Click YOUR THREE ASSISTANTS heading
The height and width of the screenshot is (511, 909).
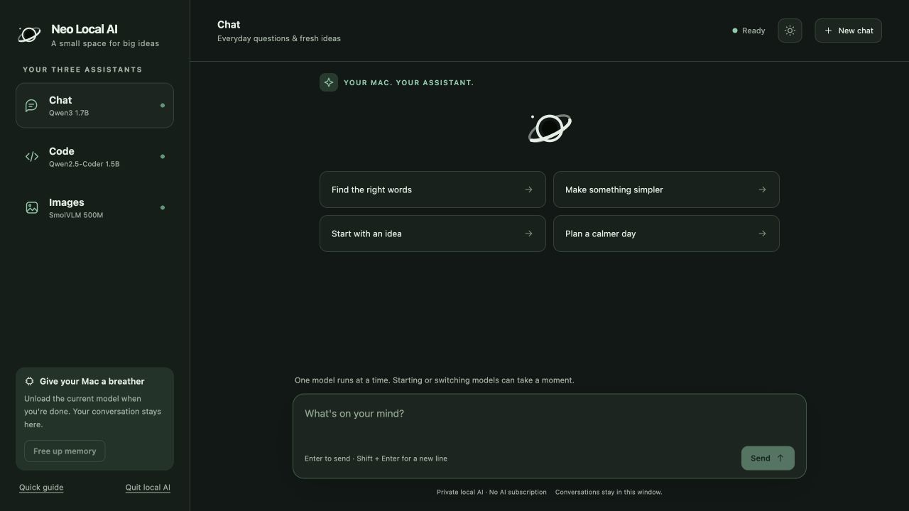click(82, 70)
